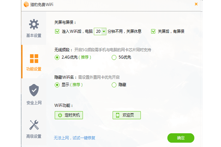Uncheck the 关屏后，有屏保 checkbox
This screenshot has width=221, height=147.
coord(153,31)
